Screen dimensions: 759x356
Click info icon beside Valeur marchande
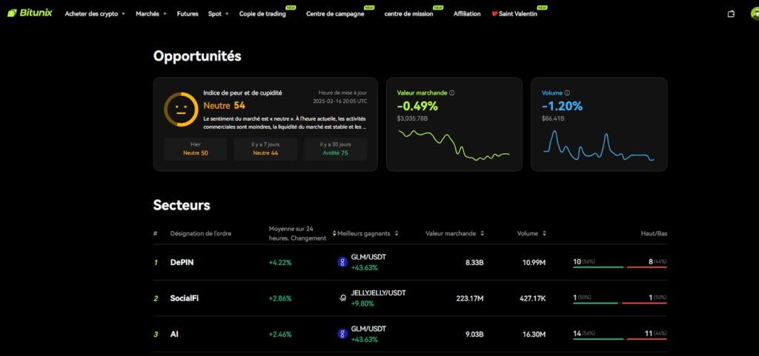coord(452,93)
